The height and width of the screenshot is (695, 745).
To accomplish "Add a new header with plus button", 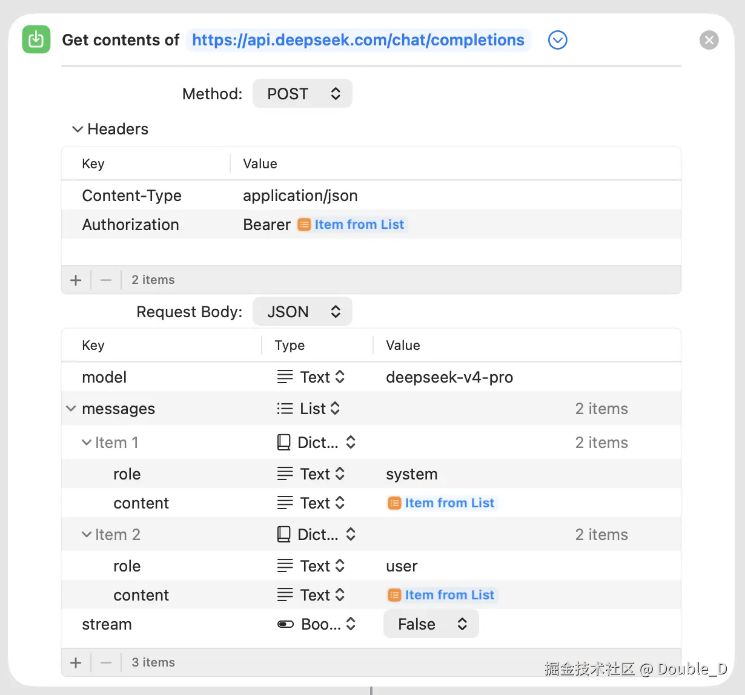I will (76, 280).
